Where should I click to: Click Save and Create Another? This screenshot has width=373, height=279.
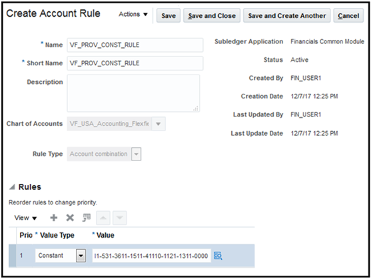tap(286, 16)
